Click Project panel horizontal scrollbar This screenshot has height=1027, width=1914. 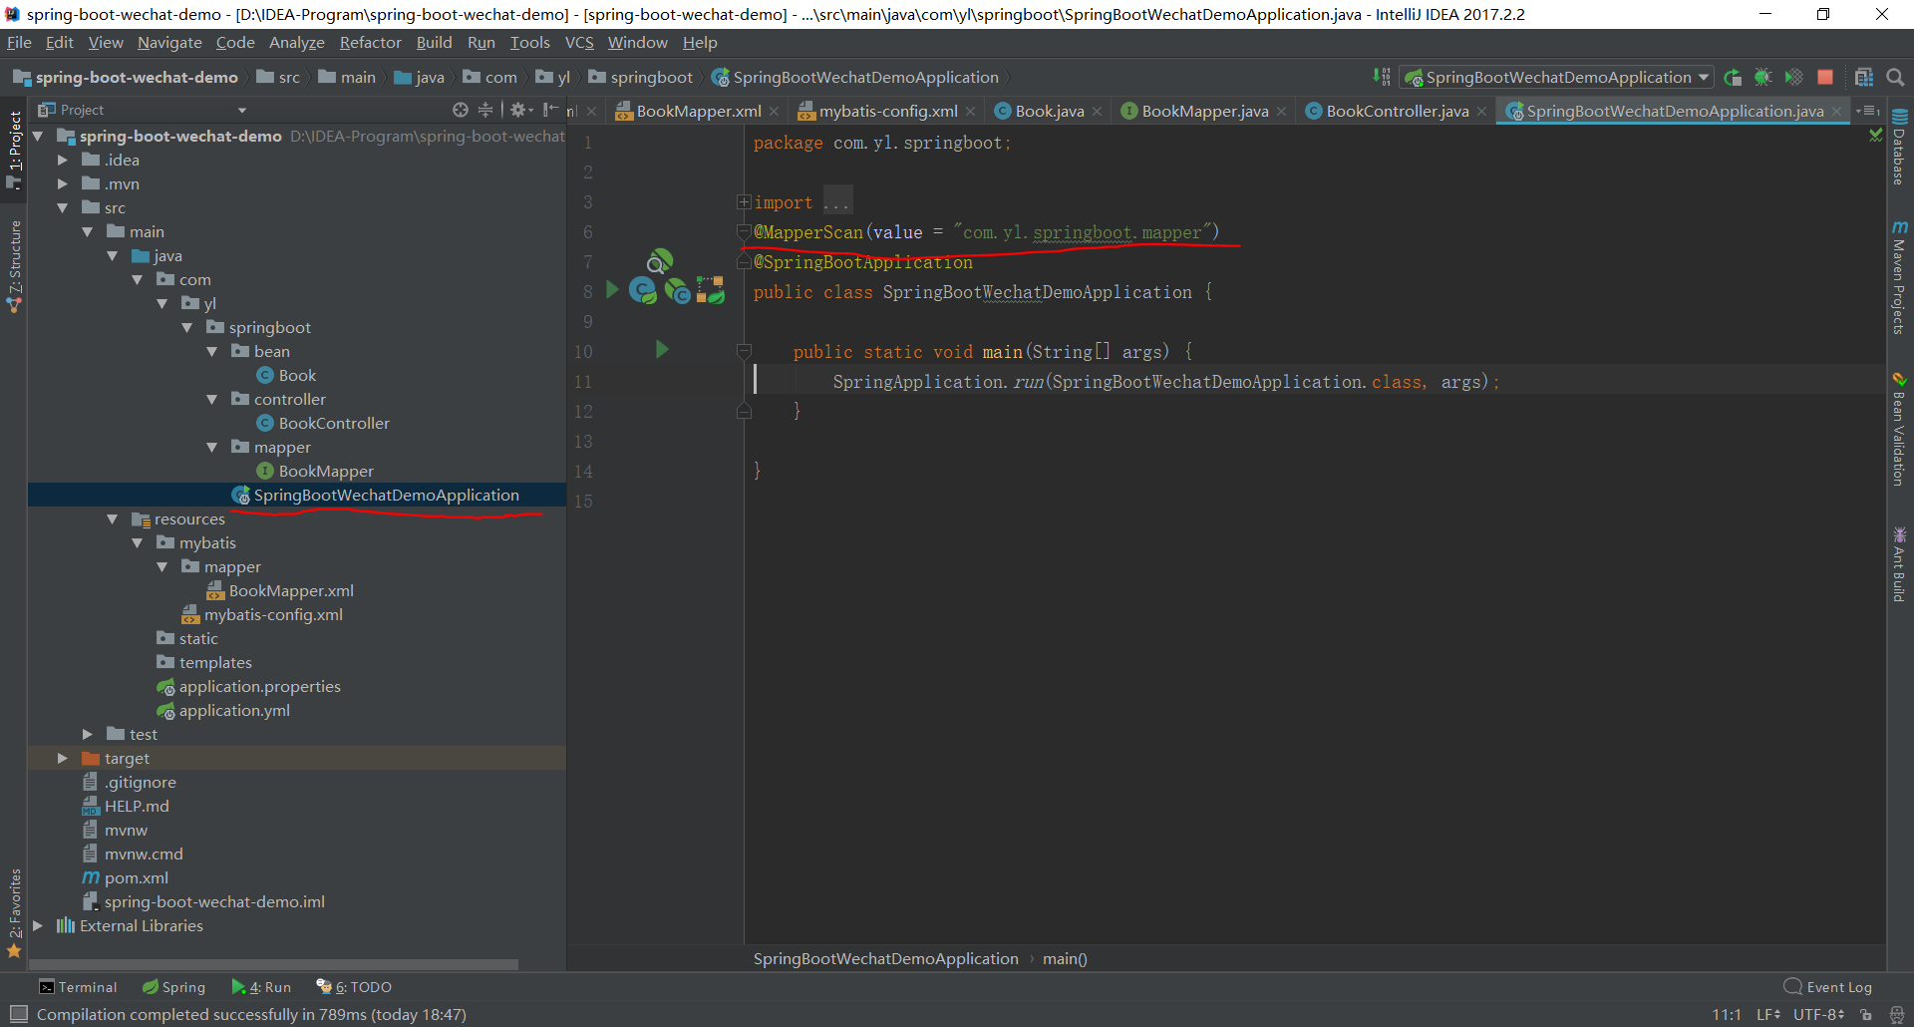click(273, 964)
